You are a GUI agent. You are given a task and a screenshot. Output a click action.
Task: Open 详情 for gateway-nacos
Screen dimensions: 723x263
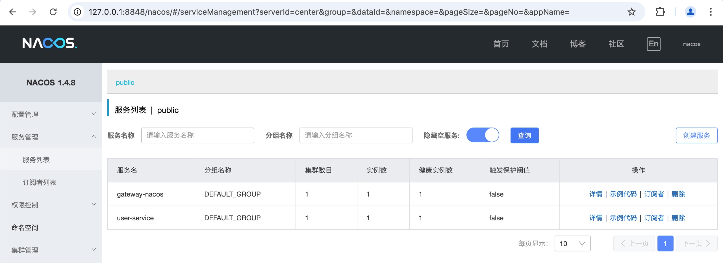coord(596,194)
